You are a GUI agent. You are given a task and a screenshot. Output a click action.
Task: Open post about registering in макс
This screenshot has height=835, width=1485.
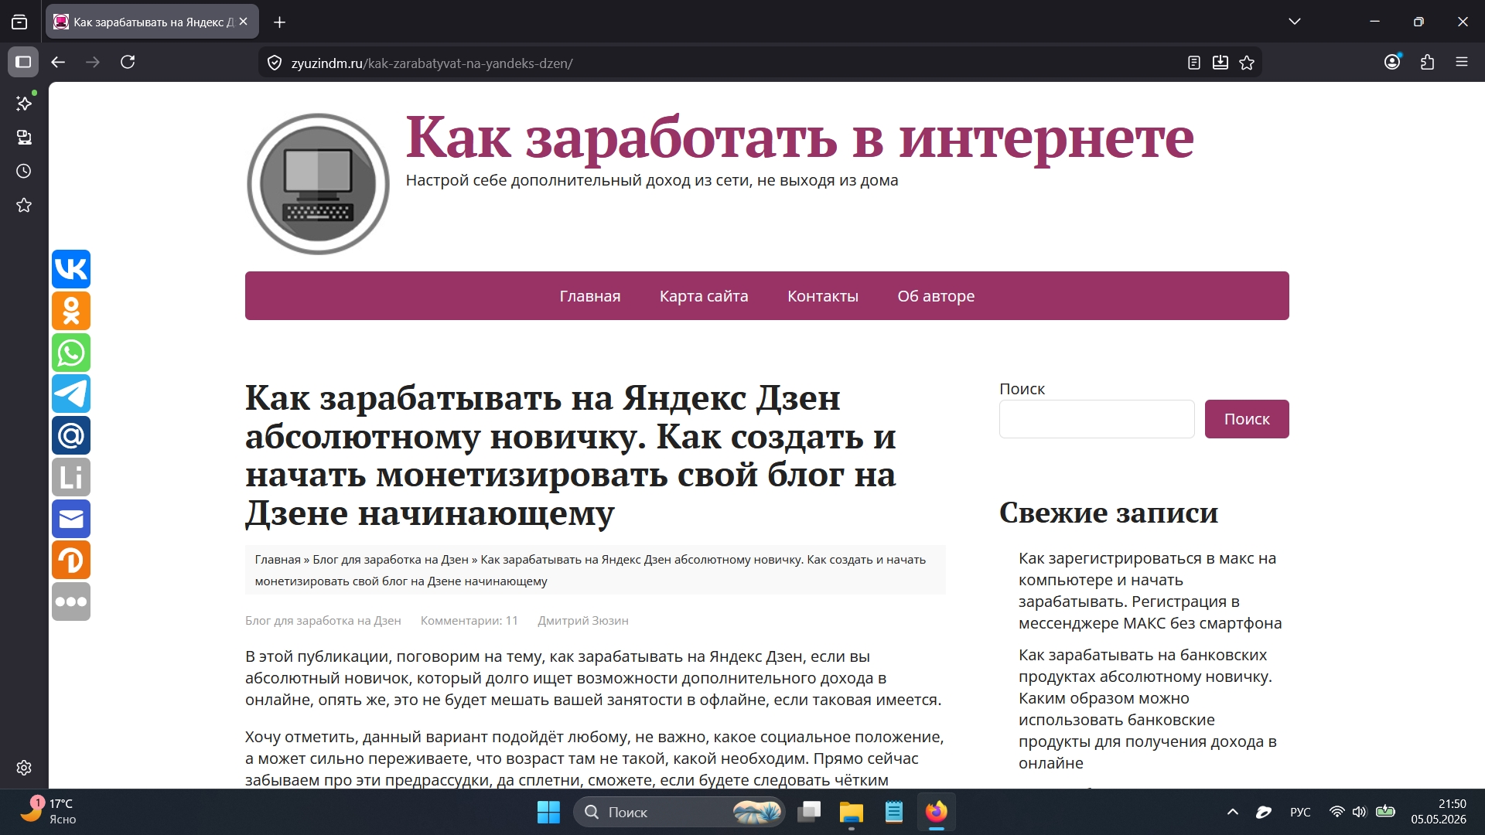coord(1150,591)
